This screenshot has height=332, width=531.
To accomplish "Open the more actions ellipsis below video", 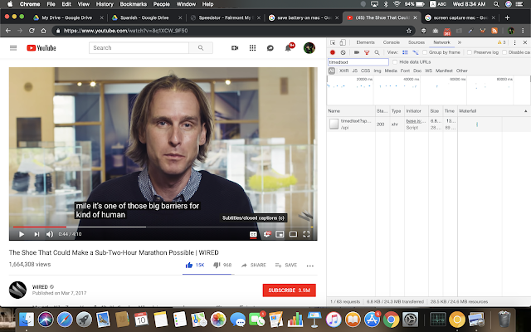I will click(309, 266).
